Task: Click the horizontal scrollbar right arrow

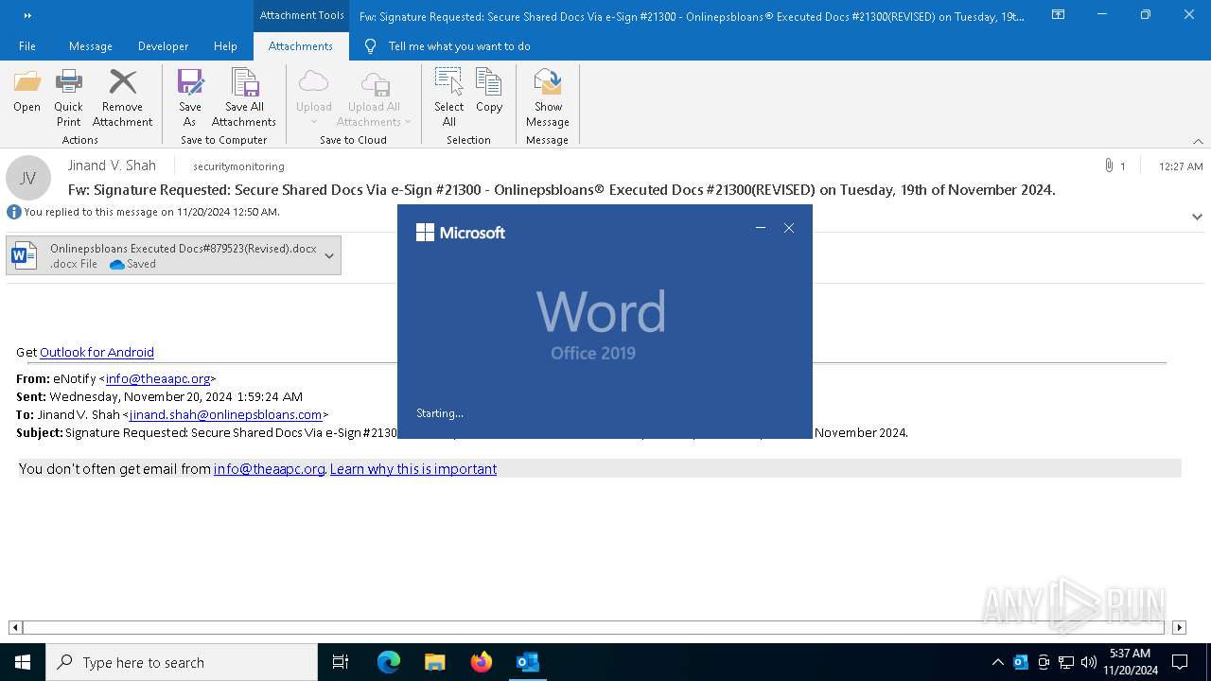Action: coord(1179,627)
